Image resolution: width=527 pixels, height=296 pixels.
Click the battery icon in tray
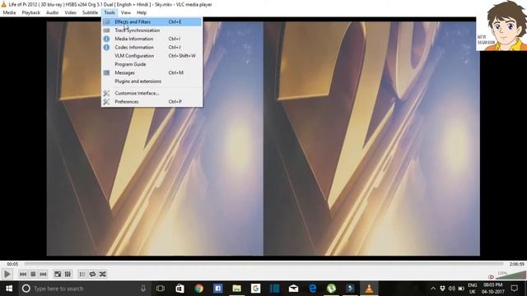pyautogui.click(x=461, y=289)
